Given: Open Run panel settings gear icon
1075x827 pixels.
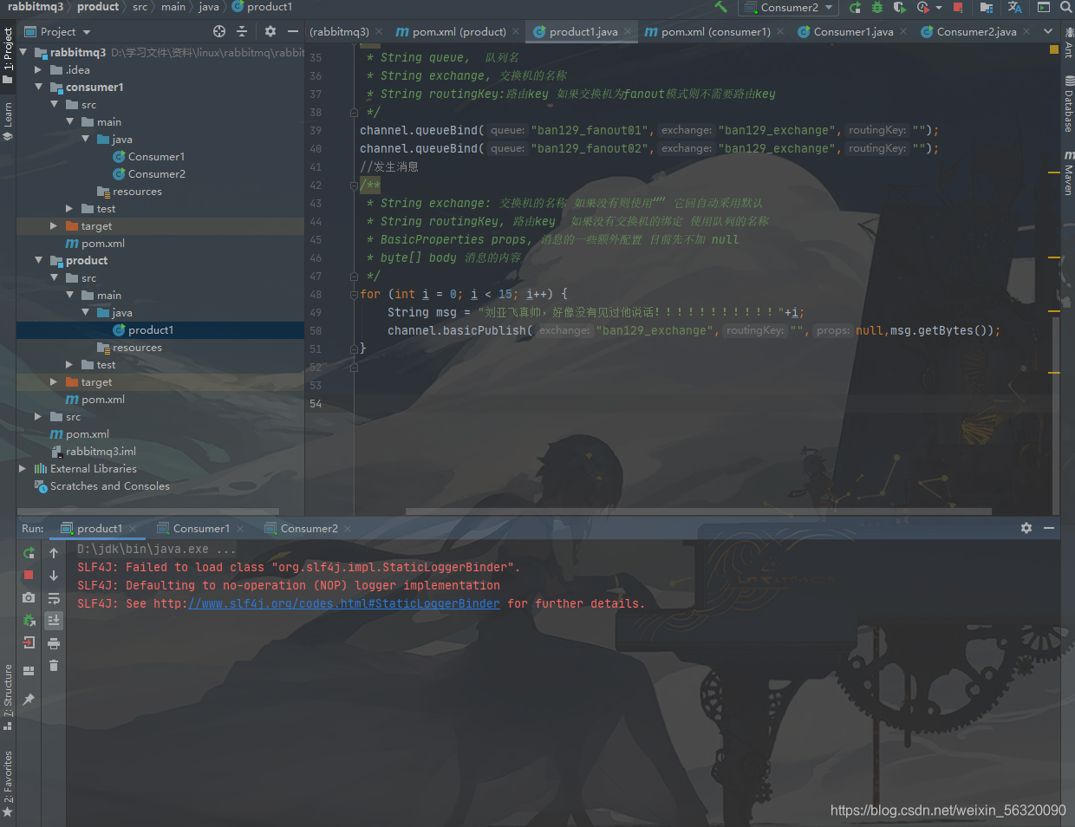Looking at the screenshot, I should coord(1026,528).
